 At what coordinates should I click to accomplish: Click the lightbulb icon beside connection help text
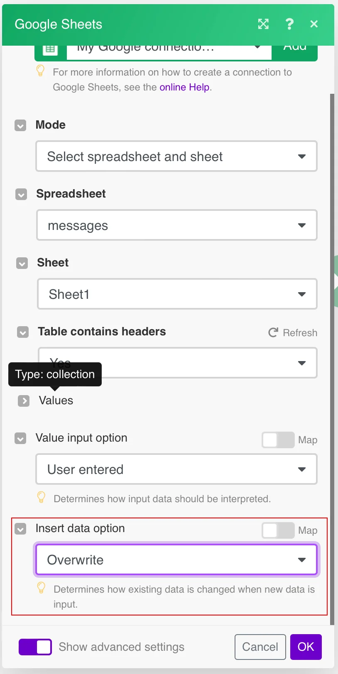click(40, 71)
